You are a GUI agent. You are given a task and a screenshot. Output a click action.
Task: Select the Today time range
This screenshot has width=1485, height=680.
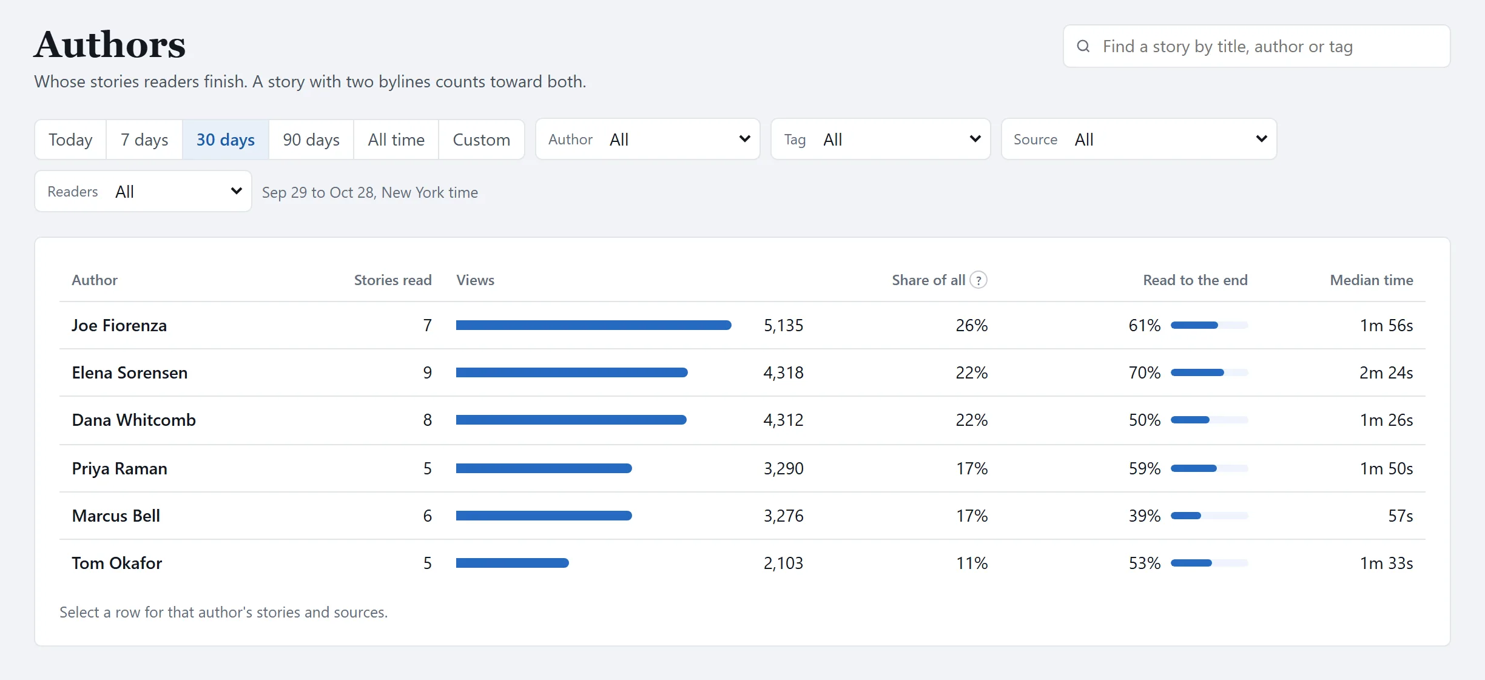pos(70,140)
